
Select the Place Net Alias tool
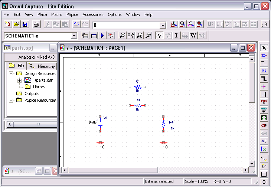click(x=264, y=70)
